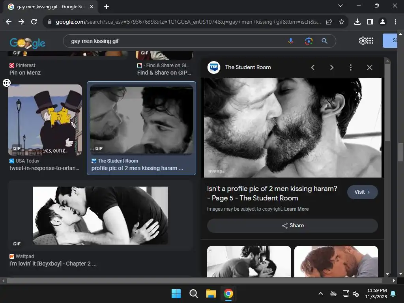Open colored related image thumbnail
The image size is (404, 303).
[x=336, y=261]
